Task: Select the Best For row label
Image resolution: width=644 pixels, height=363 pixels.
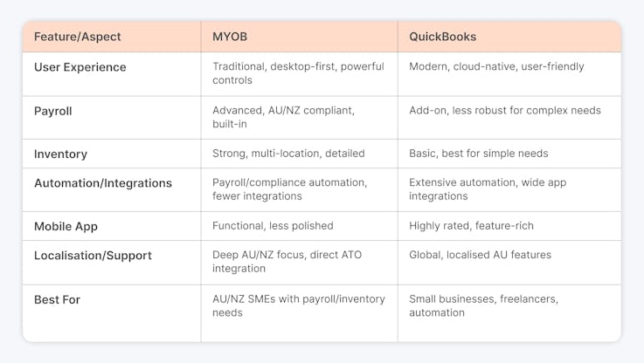Action: pyautogui.click(x=57, y=300)
